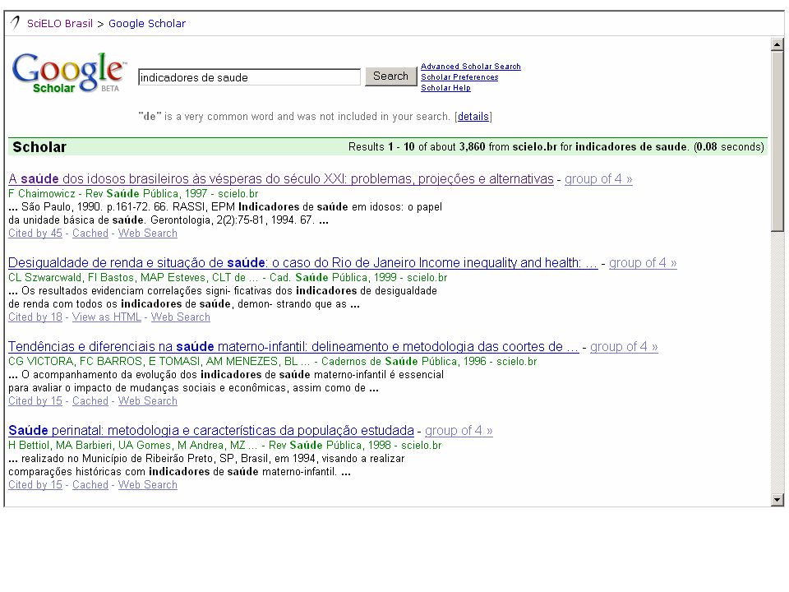This screenshot has width=789, height=592.
Task: Expand 'group of 4' for Tendências e diferenciais result
Action: click(624, 347)
